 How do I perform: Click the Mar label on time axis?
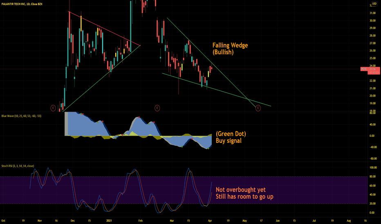click(172, 221)
